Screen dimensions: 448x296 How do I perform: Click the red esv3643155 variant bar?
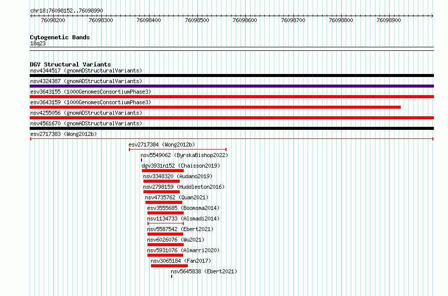point(232,97)
